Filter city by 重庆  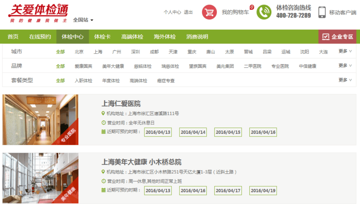(192, 52)
